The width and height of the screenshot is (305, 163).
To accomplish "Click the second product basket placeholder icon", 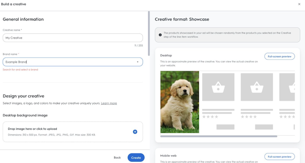I will tap(257, 87).
